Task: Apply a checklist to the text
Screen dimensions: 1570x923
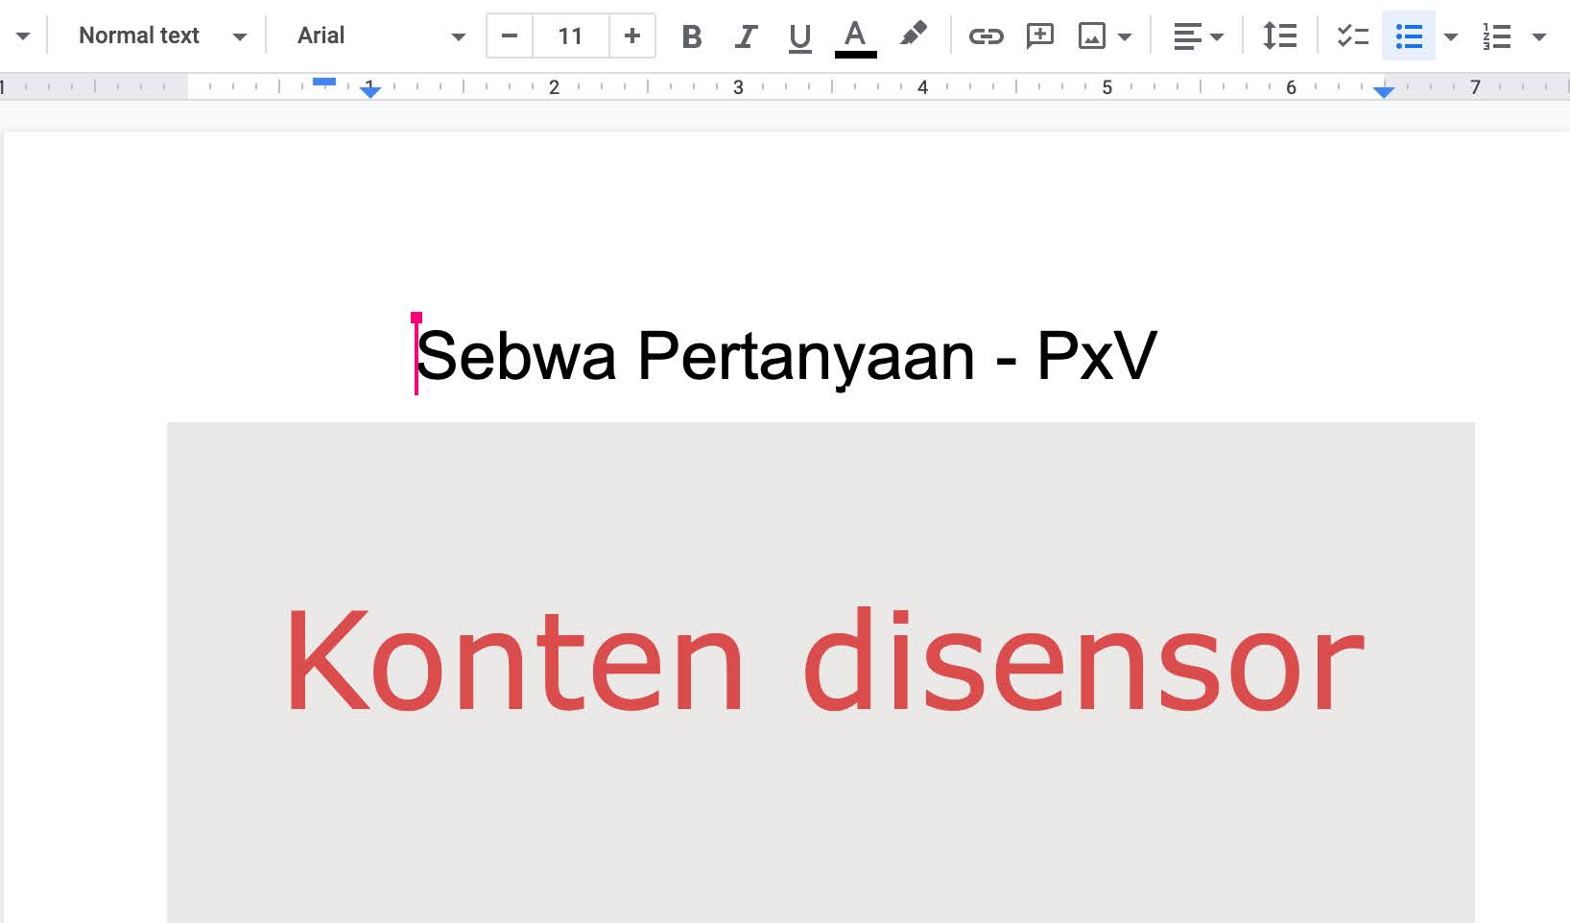Action: click(x=1353, y=36)
